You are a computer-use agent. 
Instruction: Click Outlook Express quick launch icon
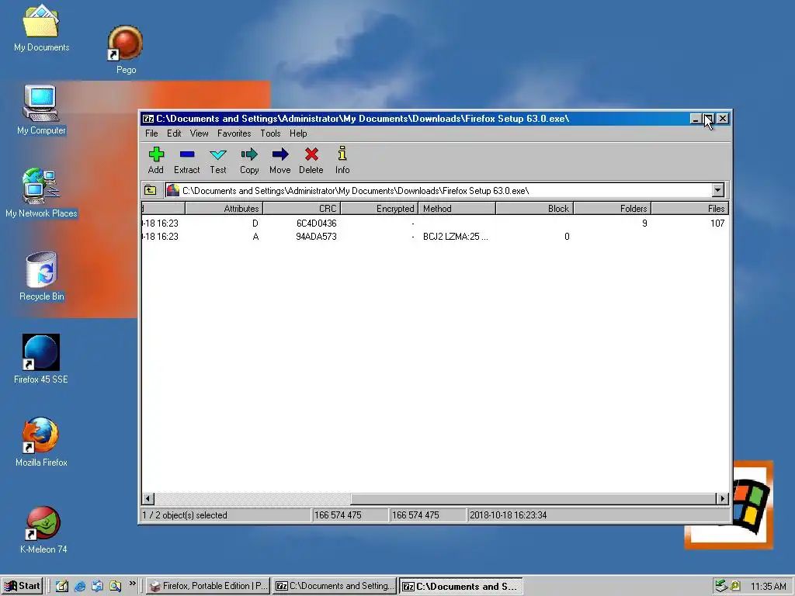click(x=97, y=587)
